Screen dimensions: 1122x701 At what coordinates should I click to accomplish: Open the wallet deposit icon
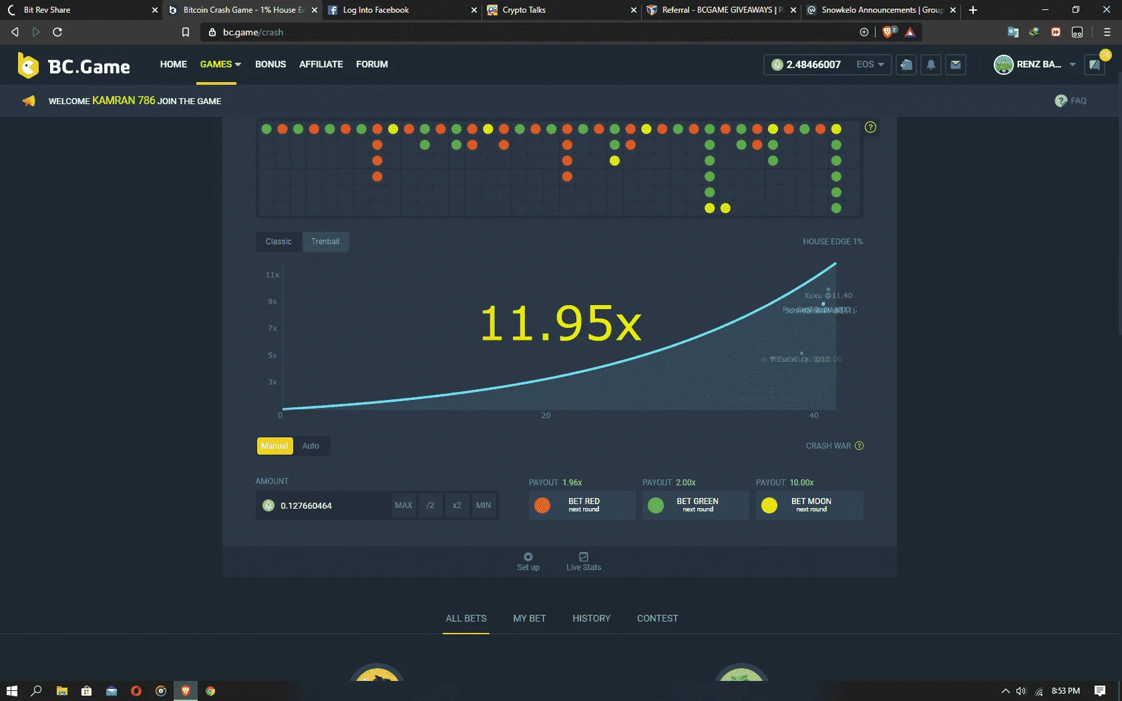[906, 65]
